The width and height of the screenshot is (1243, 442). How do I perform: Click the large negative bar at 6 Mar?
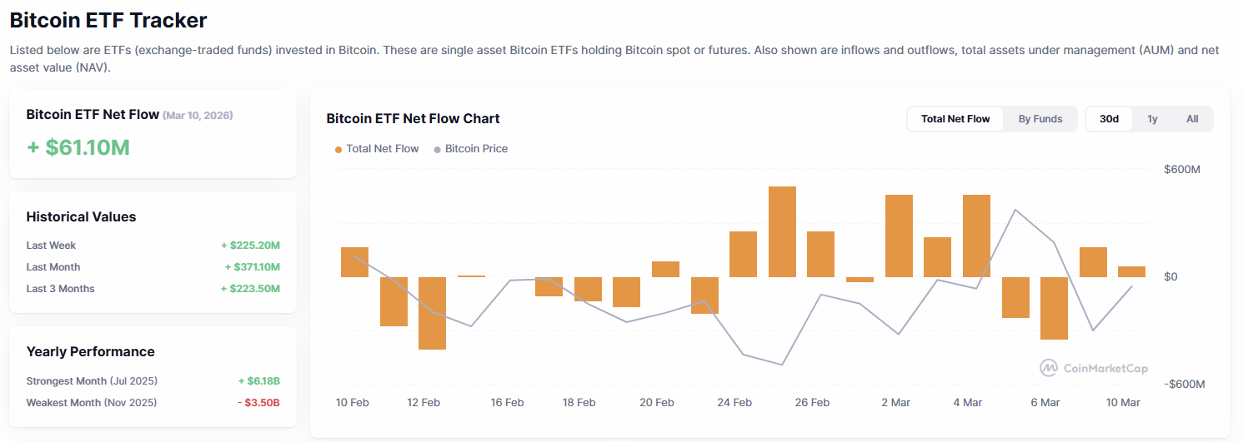coord(1054,308)
